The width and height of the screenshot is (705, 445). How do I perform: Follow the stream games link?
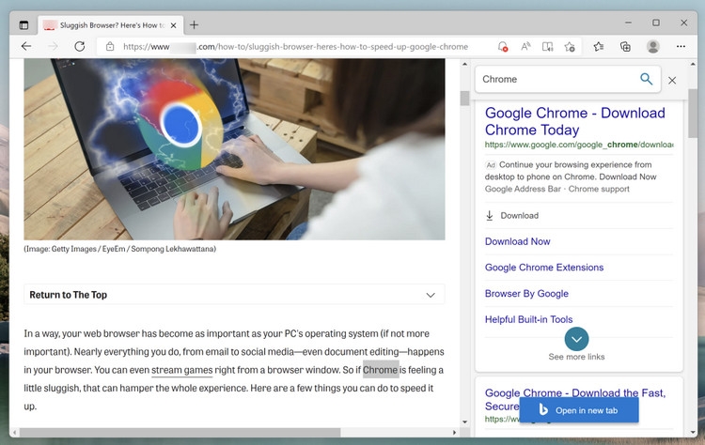tap(181, 370)
